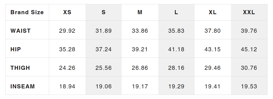Viewport: 273px width, 99px height.
Task: Click the WAIST row label
Action: click(20, 31)
